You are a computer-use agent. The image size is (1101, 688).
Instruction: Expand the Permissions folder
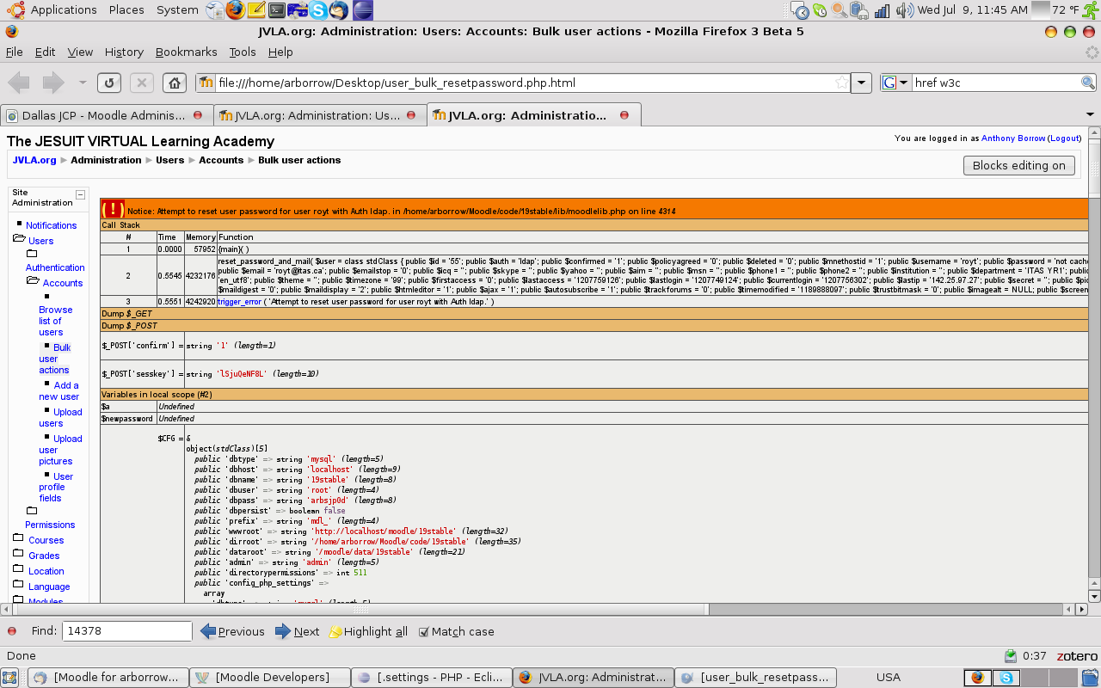(32, 511)
